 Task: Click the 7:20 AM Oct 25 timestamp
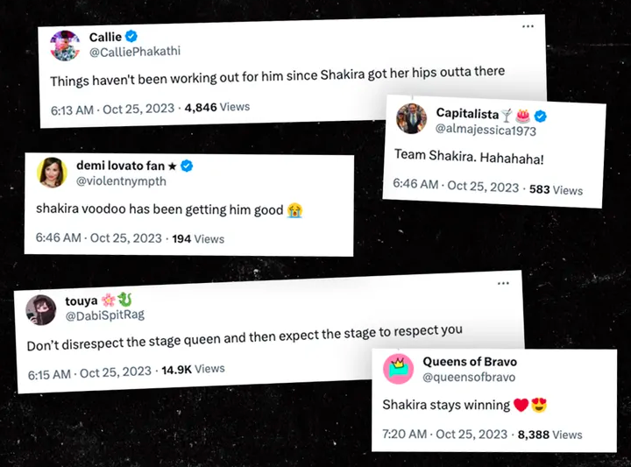444,435
